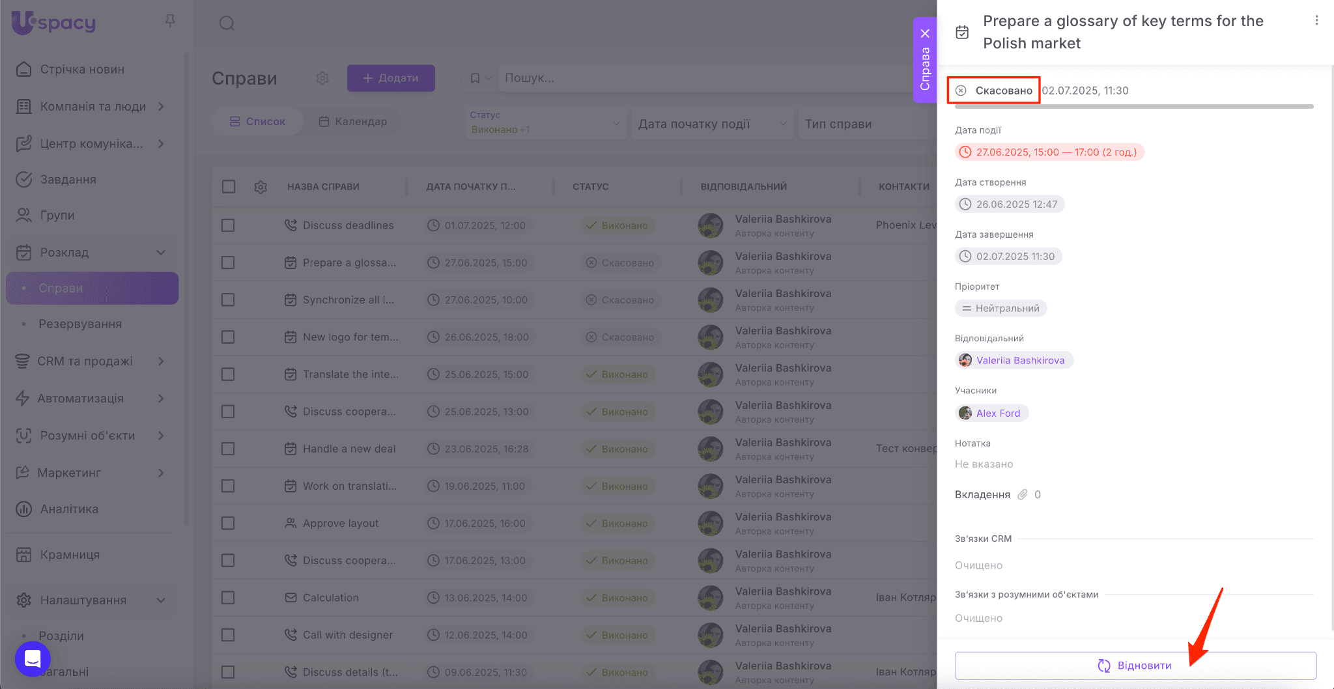1334x689 pixels.
Task: Click the Додати button
Action: tap(391, 78)
